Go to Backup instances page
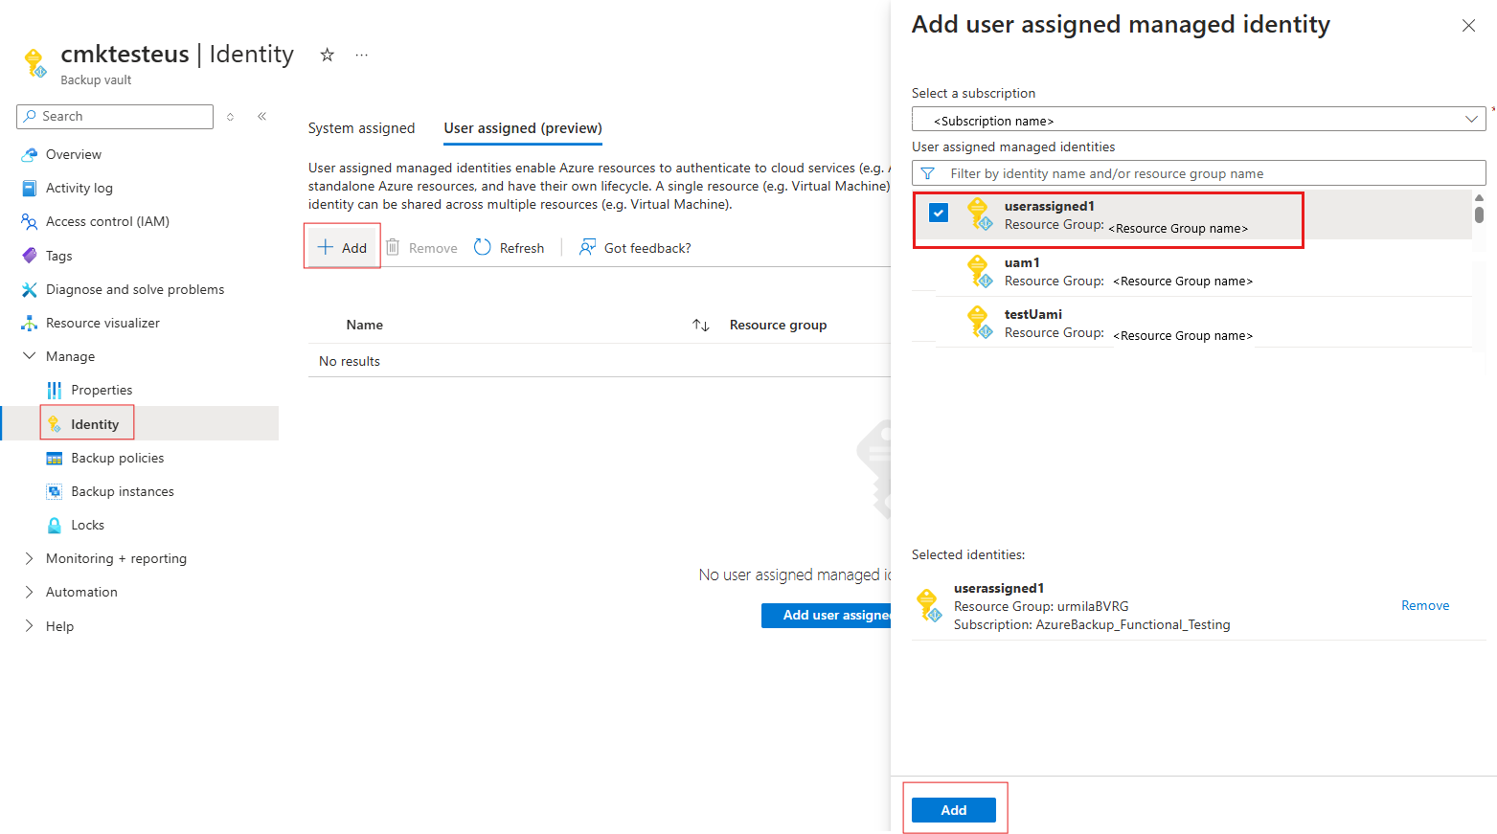Image resolution: width=1497 pixels, height=834 pixels. pyautogui.click(x=122, y=491)
